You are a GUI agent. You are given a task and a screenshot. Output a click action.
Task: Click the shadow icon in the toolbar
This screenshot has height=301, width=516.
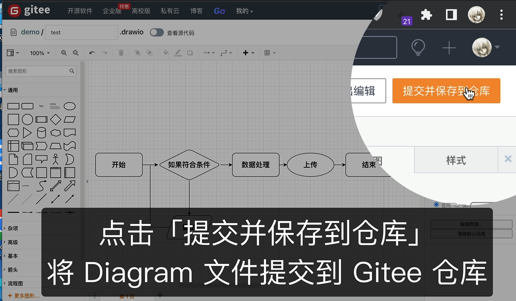(x=190, y=52)
